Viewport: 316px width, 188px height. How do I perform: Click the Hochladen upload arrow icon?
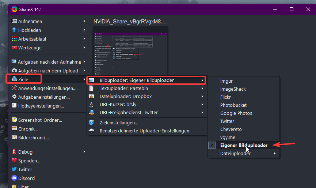(x=14, y=30)
